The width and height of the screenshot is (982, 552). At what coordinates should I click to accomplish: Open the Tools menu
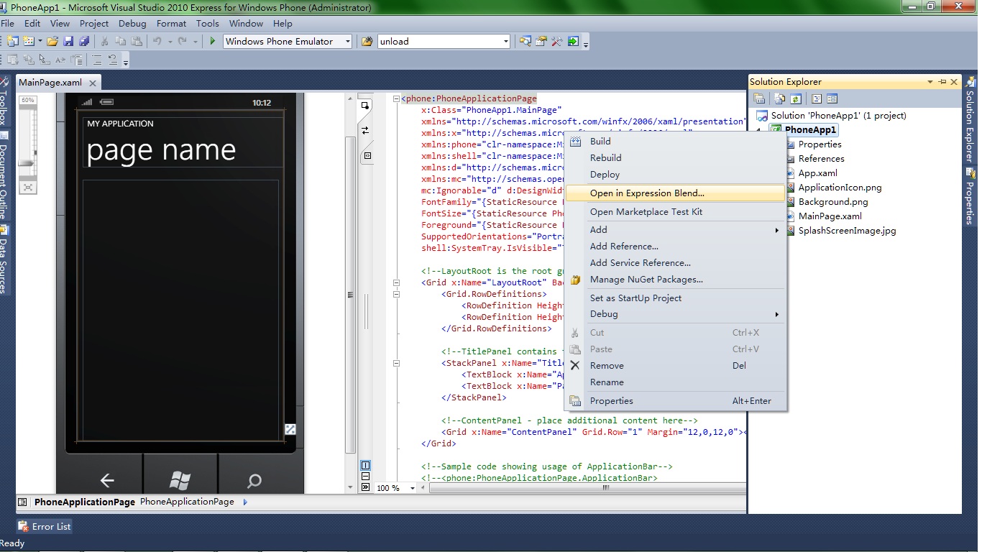click(208, 24)
